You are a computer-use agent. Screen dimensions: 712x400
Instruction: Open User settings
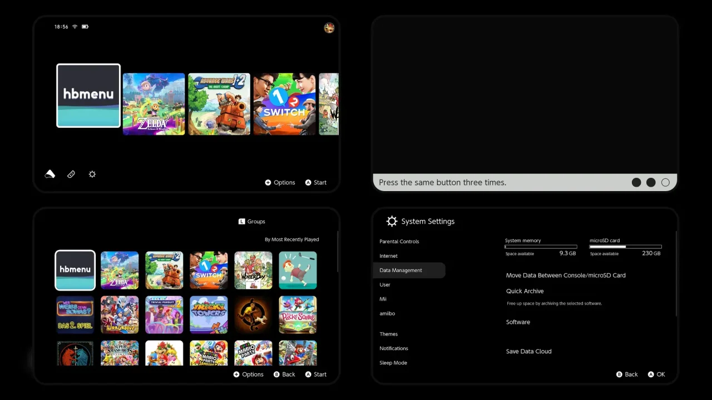click(385, 285)
